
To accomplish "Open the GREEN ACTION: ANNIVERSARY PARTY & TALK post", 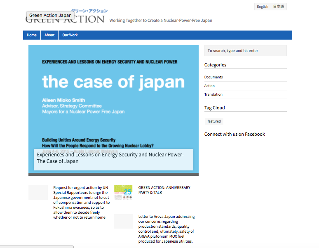I will click(x=164, y=190).
